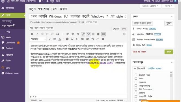The image size is (181, 102).
Task: Click Move to Trash link
Action: coord(139,52)
